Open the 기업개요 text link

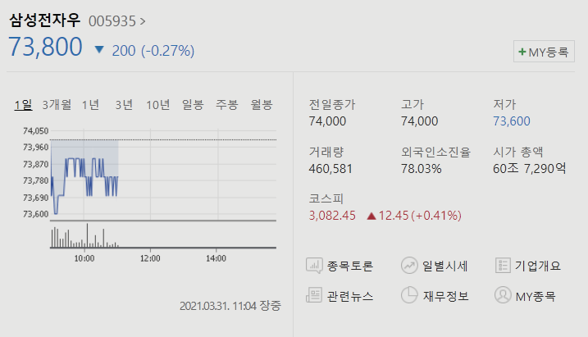pos(538,266)
